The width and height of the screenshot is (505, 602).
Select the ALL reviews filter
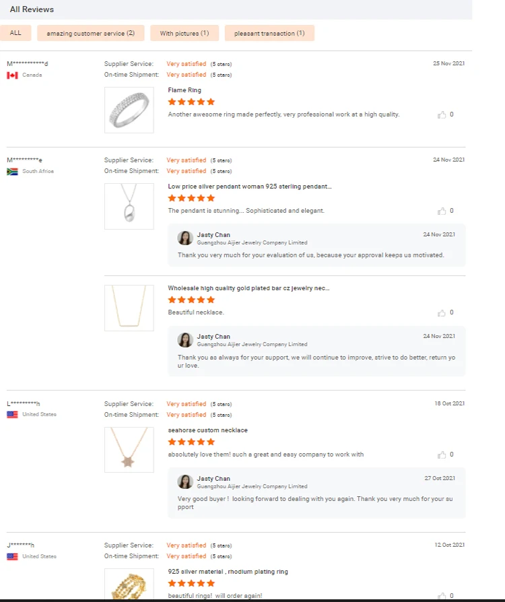pos(15,33)
